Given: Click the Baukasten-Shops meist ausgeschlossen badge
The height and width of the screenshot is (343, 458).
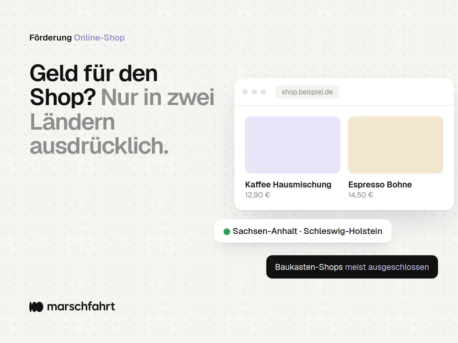Looking at the screenshot, I should [x=352, y=267].
